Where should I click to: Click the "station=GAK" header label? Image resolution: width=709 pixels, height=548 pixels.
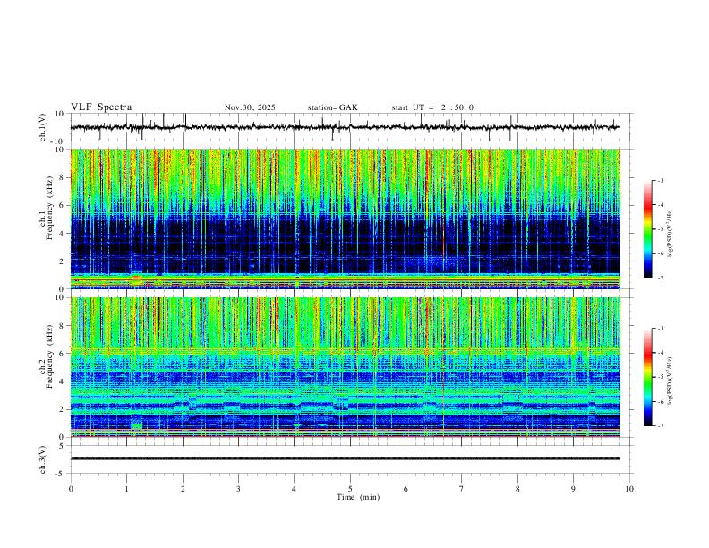332,107
